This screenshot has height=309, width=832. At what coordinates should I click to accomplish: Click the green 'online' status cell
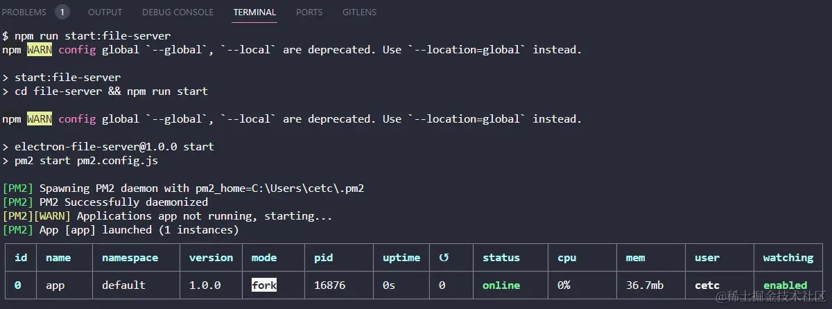[501, 285]
